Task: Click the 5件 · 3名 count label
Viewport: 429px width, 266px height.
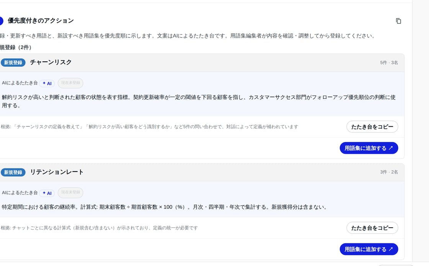Action: coord(389,63)
